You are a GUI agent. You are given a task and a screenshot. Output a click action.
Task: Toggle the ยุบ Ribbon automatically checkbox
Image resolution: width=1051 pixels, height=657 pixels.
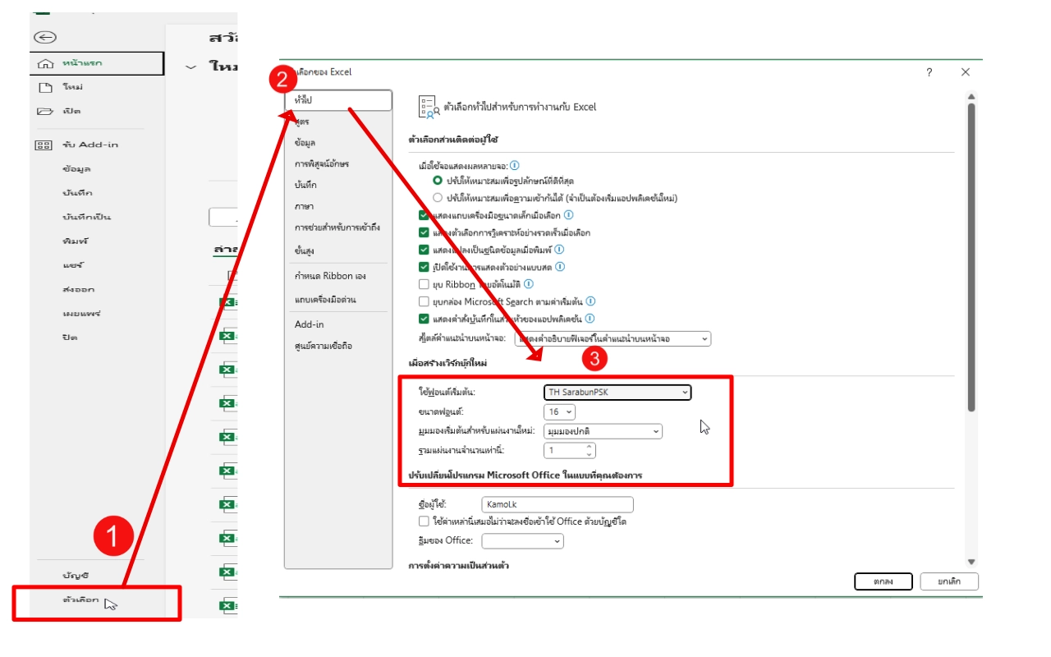[424, 284]
